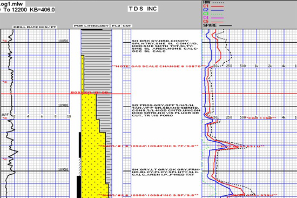Click the 10900 depth label

tap(63, 105)
